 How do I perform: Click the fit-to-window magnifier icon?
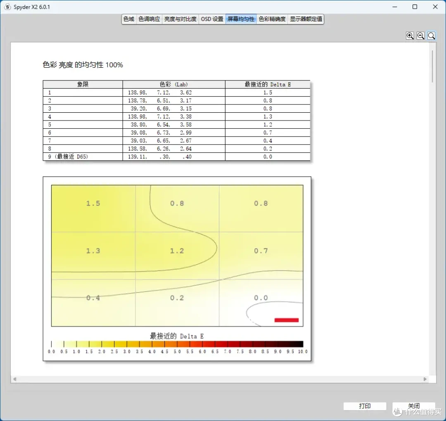(x=432, y=35)
